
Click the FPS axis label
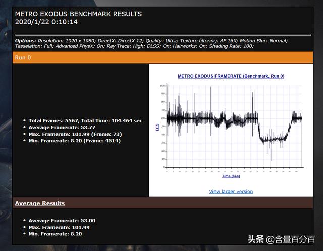point(157,127)
